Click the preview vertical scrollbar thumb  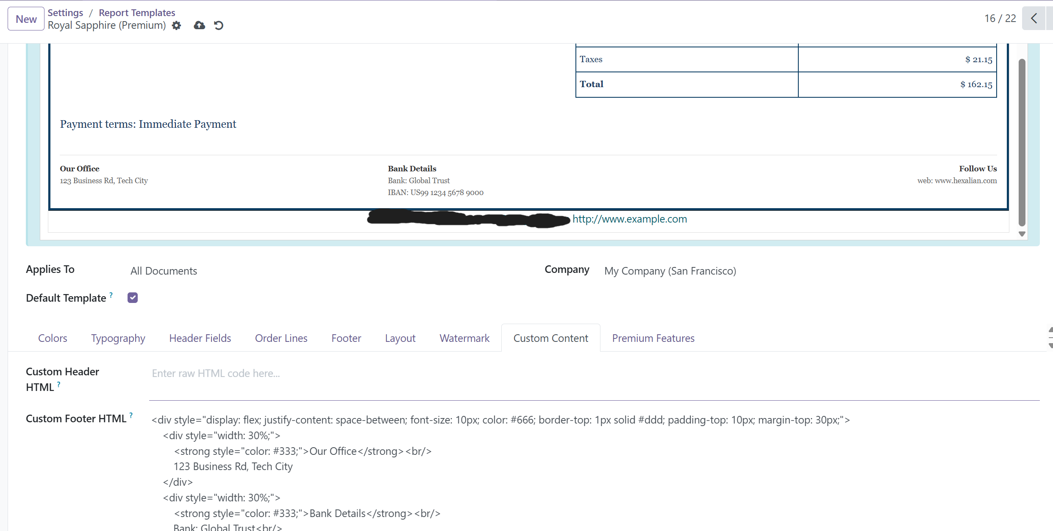pyautogui.click(x=1022, y=143)
